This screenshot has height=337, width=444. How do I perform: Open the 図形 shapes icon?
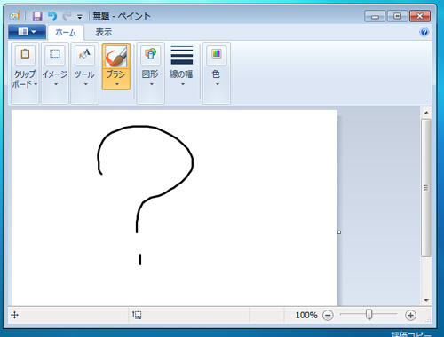click(151, 55)
